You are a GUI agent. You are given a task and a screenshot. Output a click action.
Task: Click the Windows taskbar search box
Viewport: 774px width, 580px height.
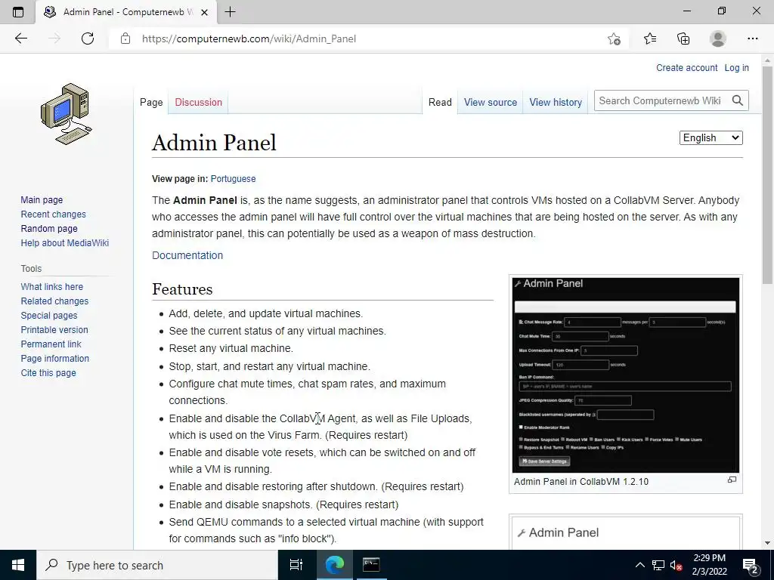tap(157, 565)
